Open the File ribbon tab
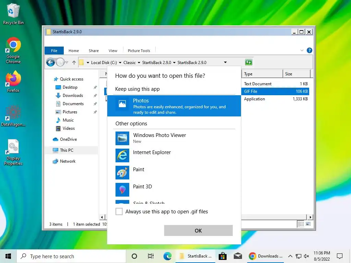This screenshot has height=263, width=351. point(54,51)
